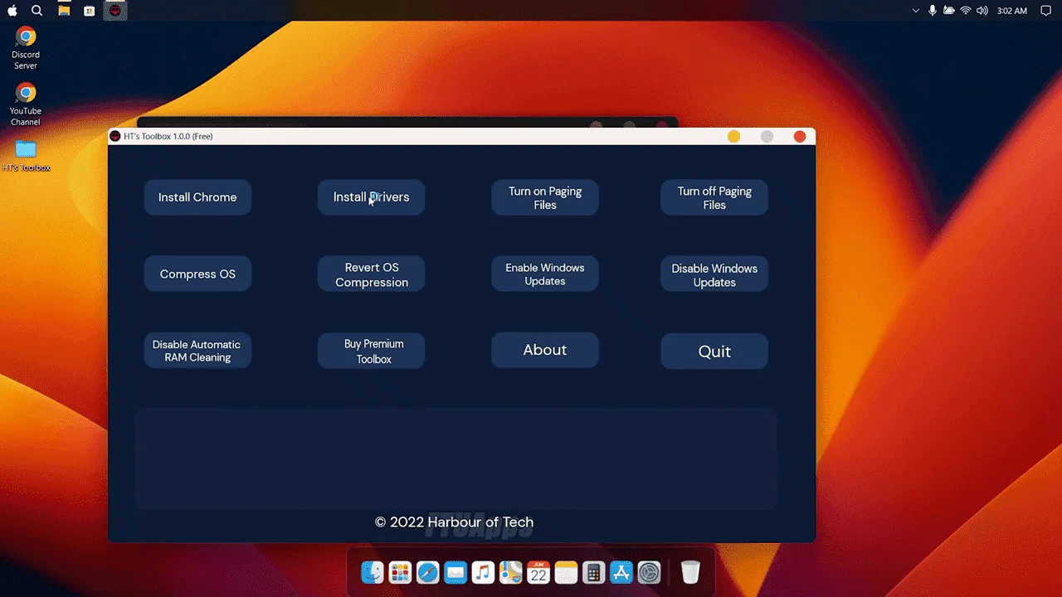
Task: Open Maps from the dock
Action: tap(510, 572)
